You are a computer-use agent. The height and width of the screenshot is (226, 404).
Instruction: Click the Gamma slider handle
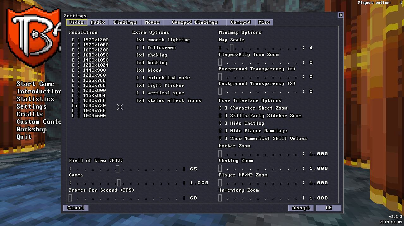click(119, 183)
